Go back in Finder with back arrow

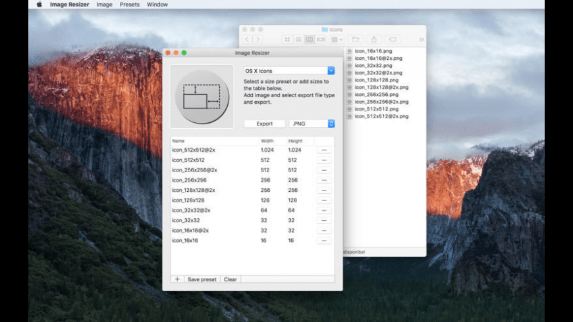pyautogui.click(x=248, y=39)
